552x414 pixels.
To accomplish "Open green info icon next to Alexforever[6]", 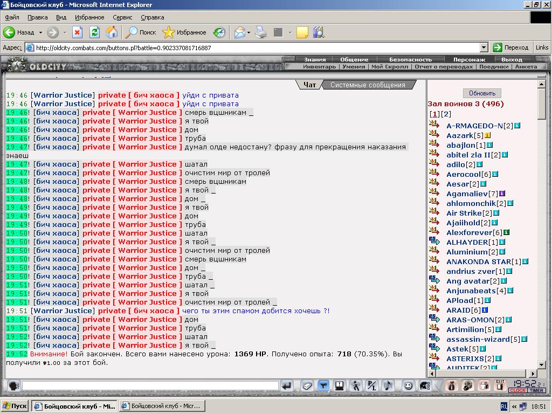I will tap(507, 232).
